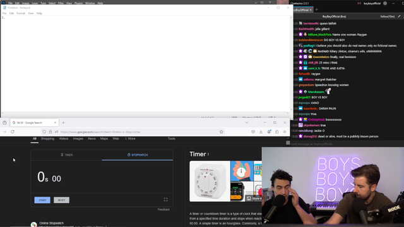This screenshot has width=404, height=227.
Task: Bookmark this page with the star
Action: click(x=222, y=132)
